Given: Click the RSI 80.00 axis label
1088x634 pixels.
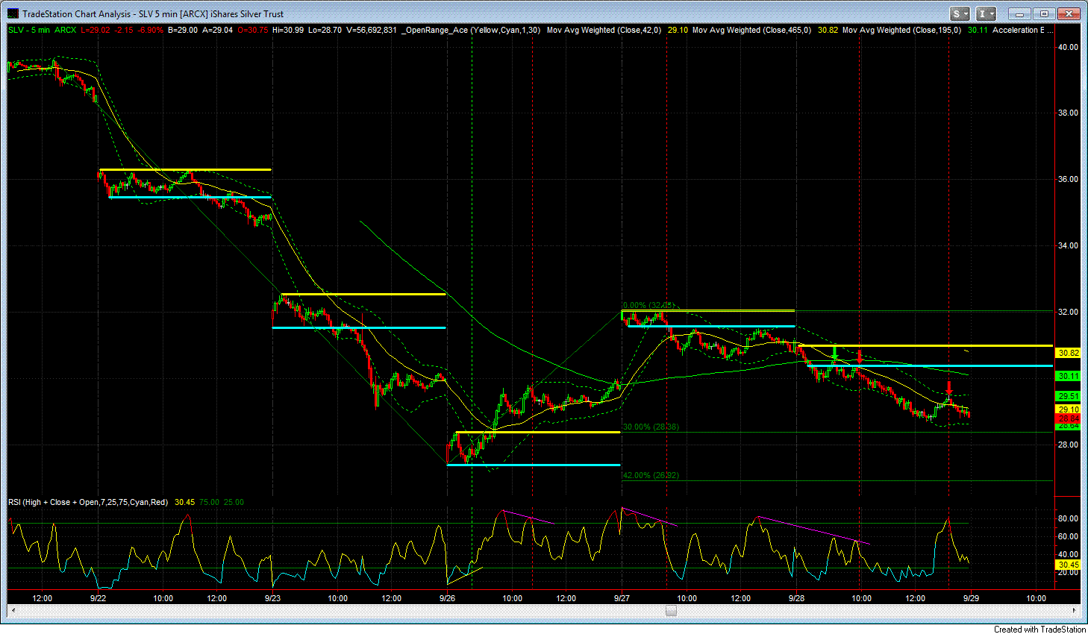Looking at the screenshot, I should click(1069, 518).
